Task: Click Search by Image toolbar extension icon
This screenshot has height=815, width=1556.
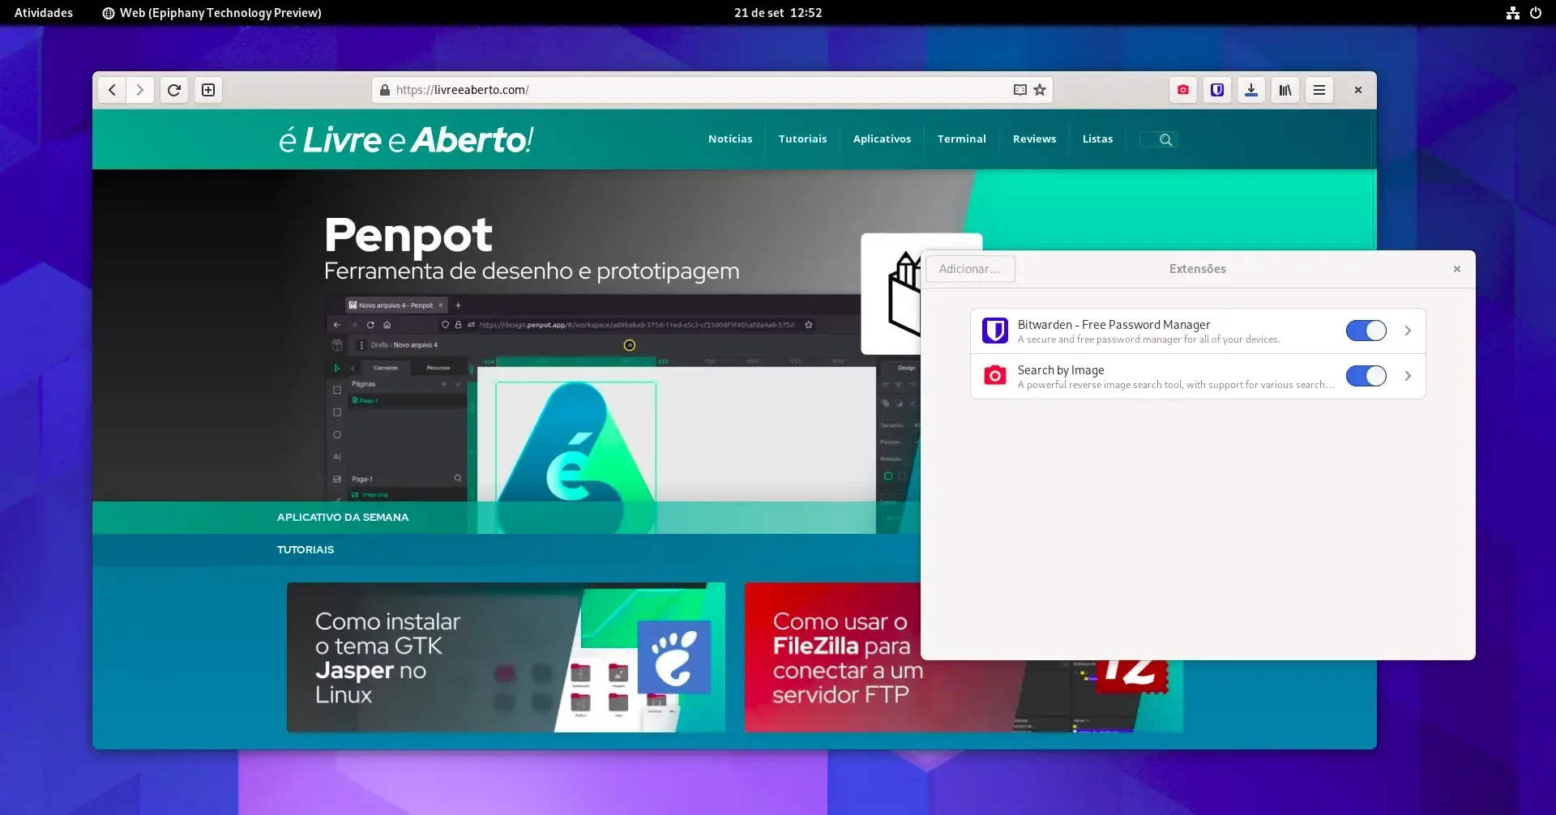Action: pos(1183,90)
